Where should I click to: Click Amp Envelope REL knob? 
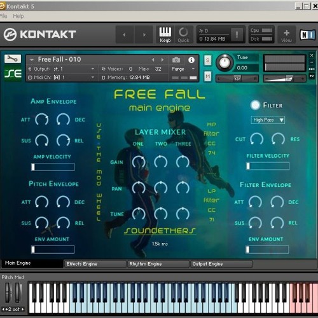pos(63,141)
